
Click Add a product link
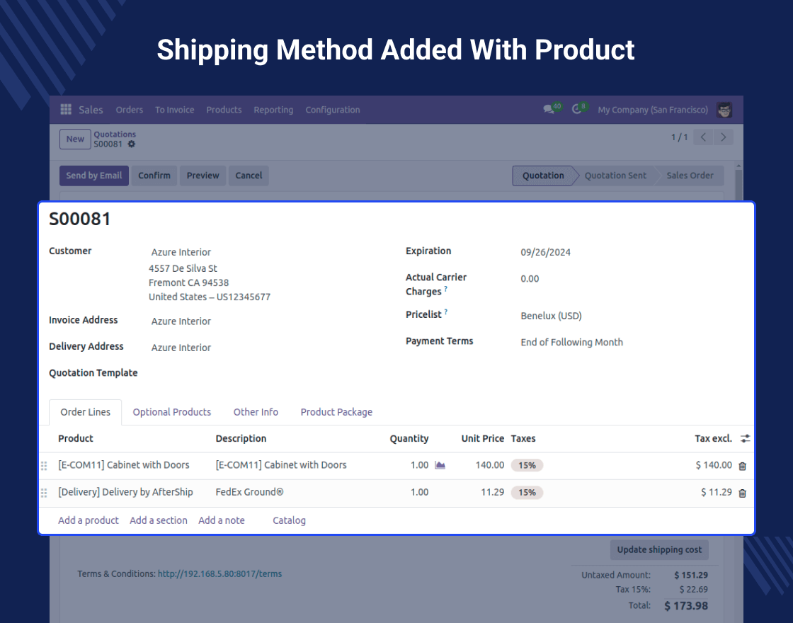89,520
